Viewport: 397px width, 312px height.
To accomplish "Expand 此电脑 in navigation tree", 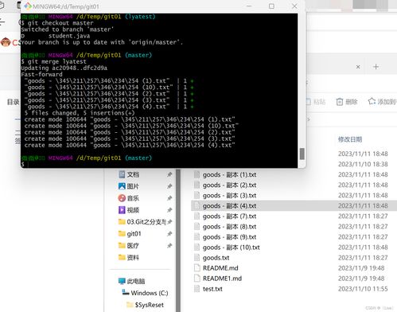I will point(132,281).
